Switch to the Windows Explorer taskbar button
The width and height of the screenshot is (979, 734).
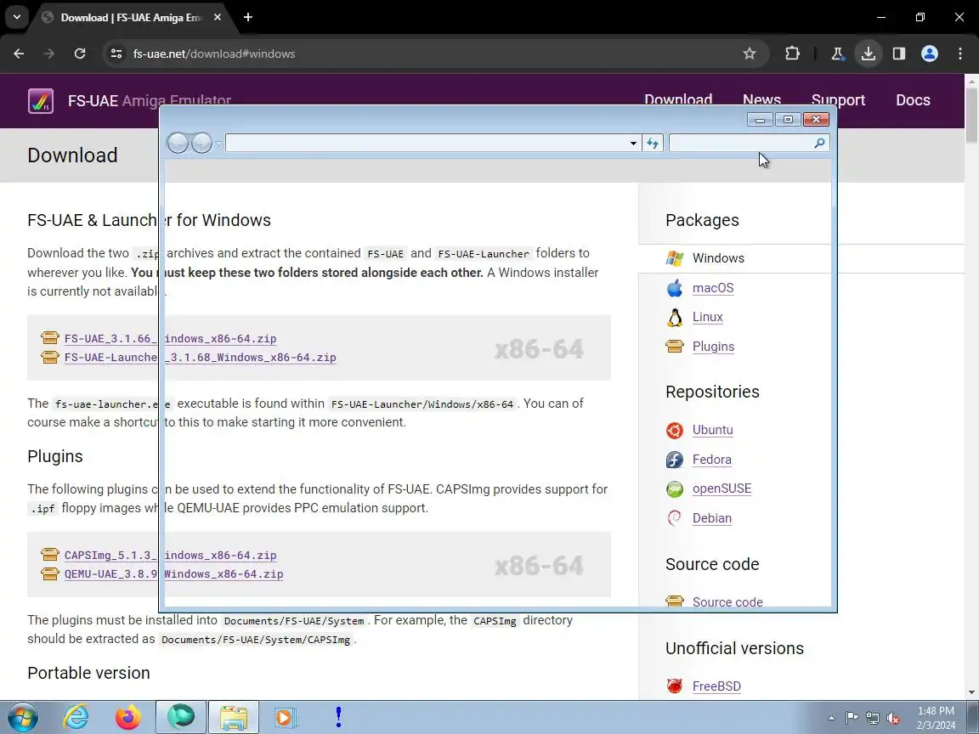coord(234,717)
